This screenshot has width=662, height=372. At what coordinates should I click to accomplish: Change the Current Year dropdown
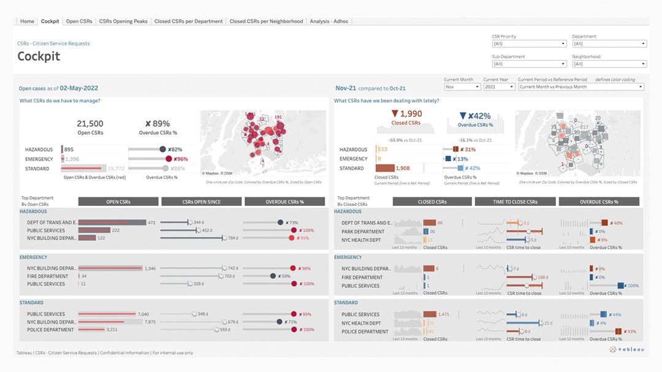499,86
